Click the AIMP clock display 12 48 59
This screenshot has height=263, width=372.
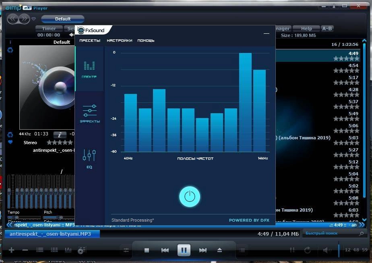click(356, 250)
